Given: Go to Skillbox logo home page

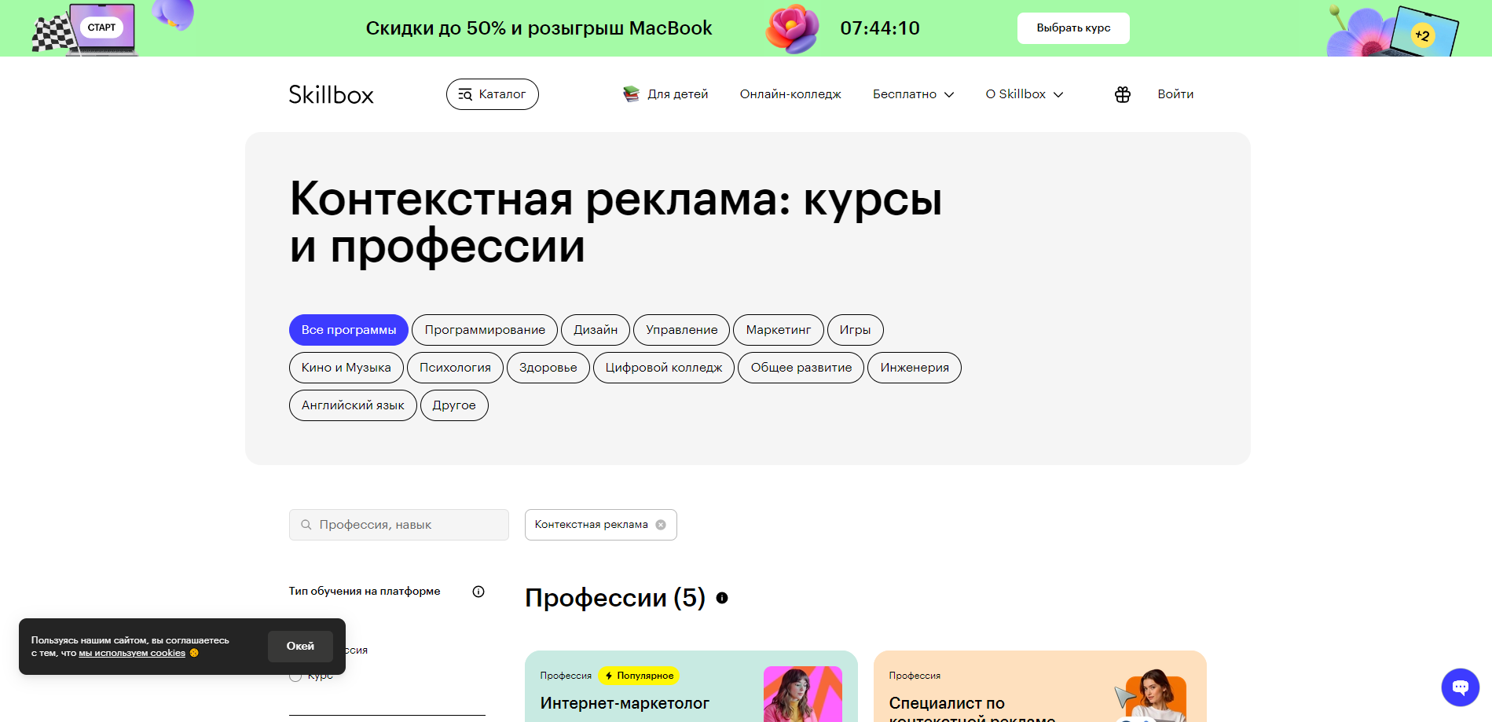Looking at the screenshot, I should 331,94.
